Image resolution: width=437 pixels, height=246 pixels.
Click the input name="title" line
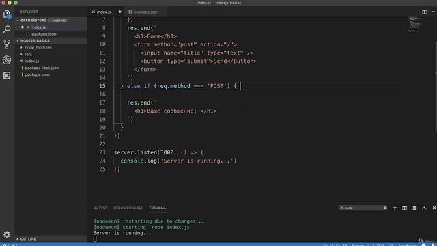tap(197, 53)
